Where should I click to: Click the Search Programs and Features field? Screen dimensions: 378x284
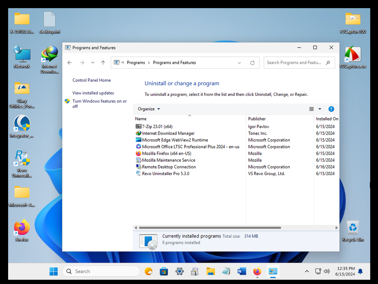click(300, 63)
